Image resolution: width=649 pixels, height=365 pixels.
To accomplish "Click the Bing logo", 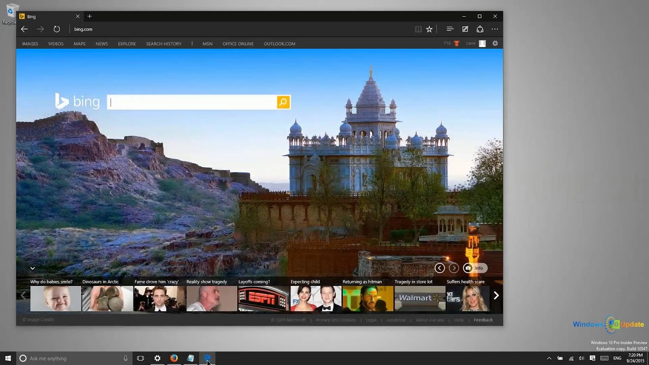I will pos(78,101).
